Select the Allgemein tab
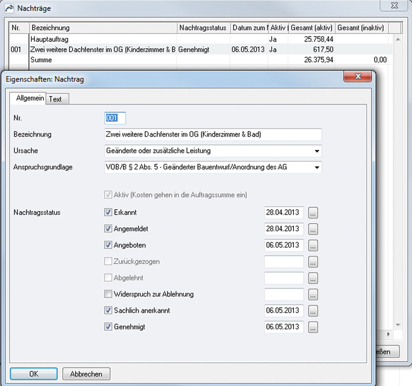Image resolution: width=412 pixels, height=386 pixels. [30, 98]
